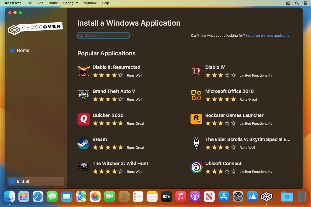311x207 pixels.
Task: Click the Popular Applications heading
Action: pos(107,53)
